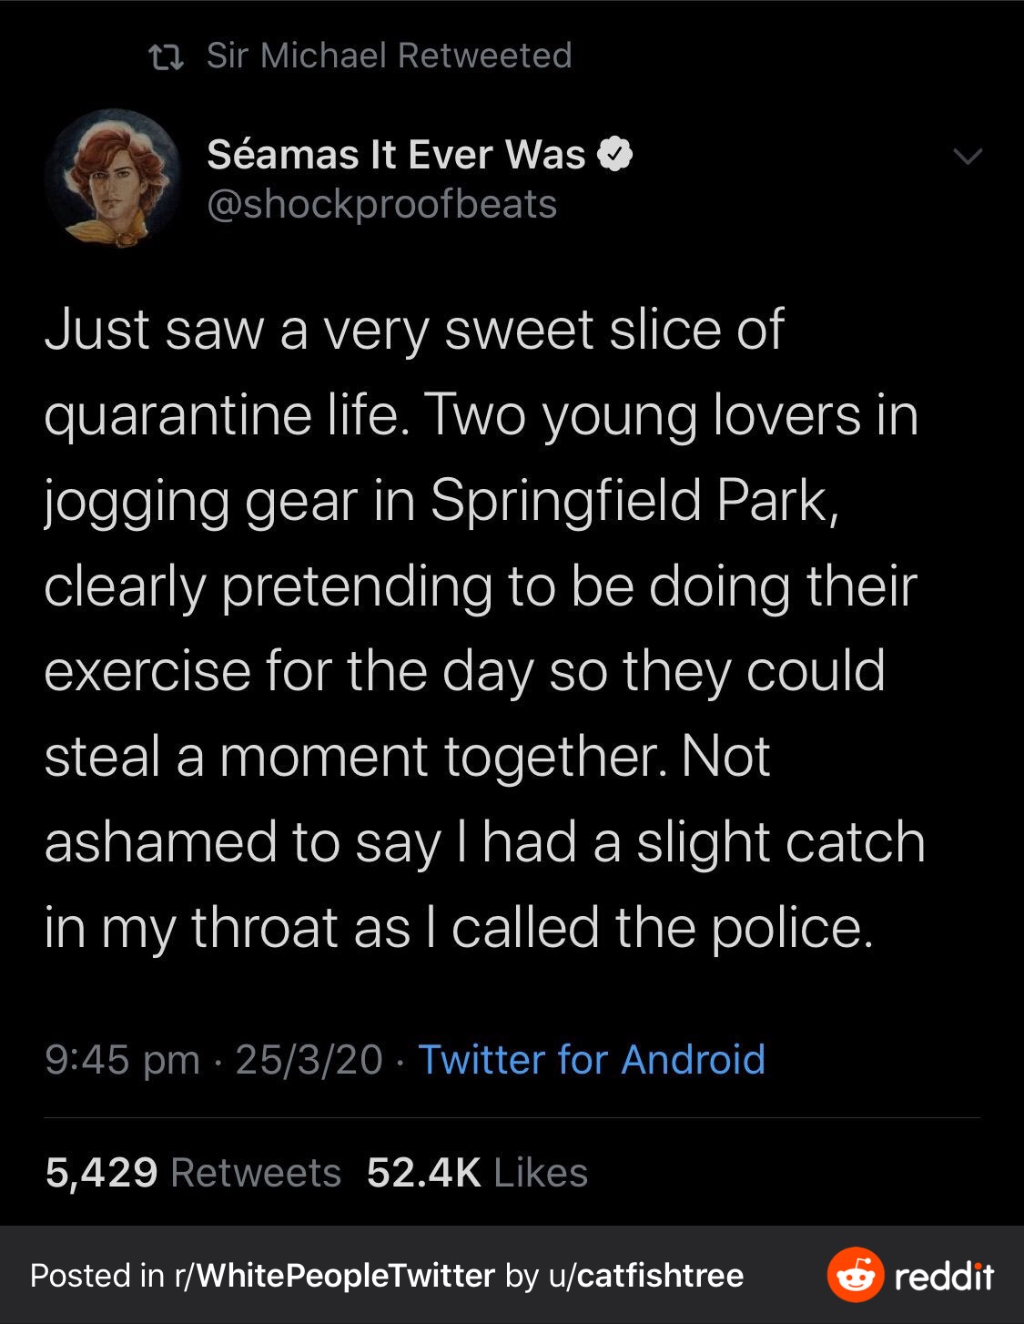Click the Reddit alien logo icon
The width and height of the screenshot is (1024, 1324).
pyautogui.click(x=855, y=1274)
